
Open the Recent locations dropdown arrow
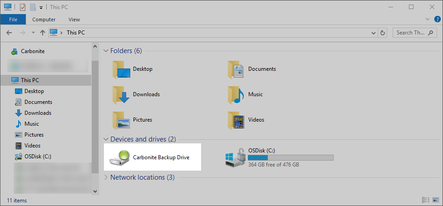tap(33, 33)
